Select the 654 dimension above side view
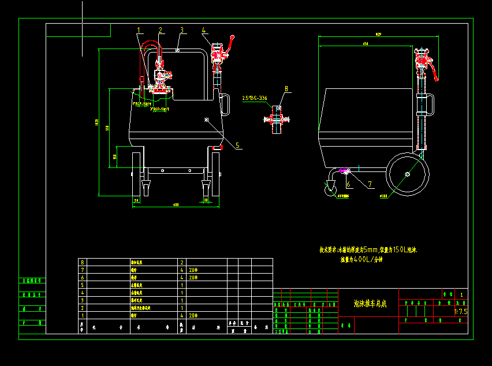 tap(366, 44)
